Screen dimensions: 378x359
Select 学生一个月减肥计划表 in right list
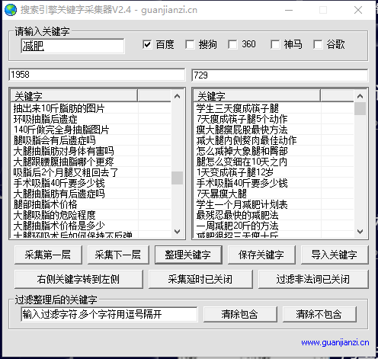pyautogui.click(x=242, y=204)
